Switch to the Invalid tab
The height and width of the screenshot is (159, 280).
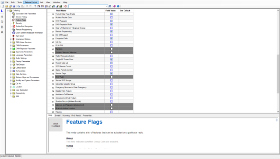[58, 115]
